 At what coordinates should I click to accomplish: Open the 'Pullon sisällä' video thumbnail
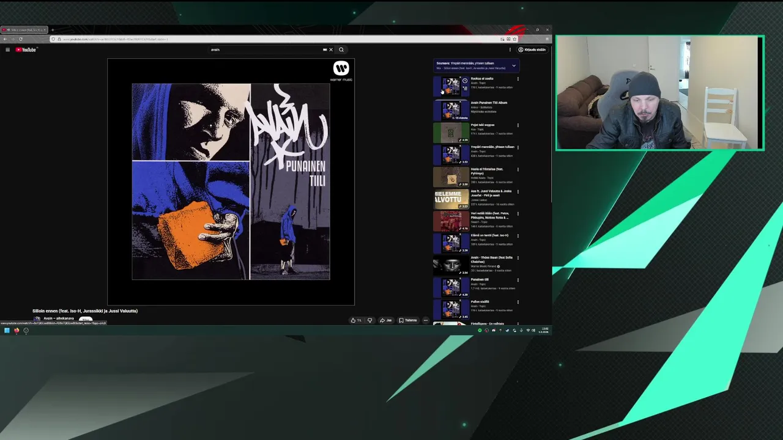click(x=451, y=309)
